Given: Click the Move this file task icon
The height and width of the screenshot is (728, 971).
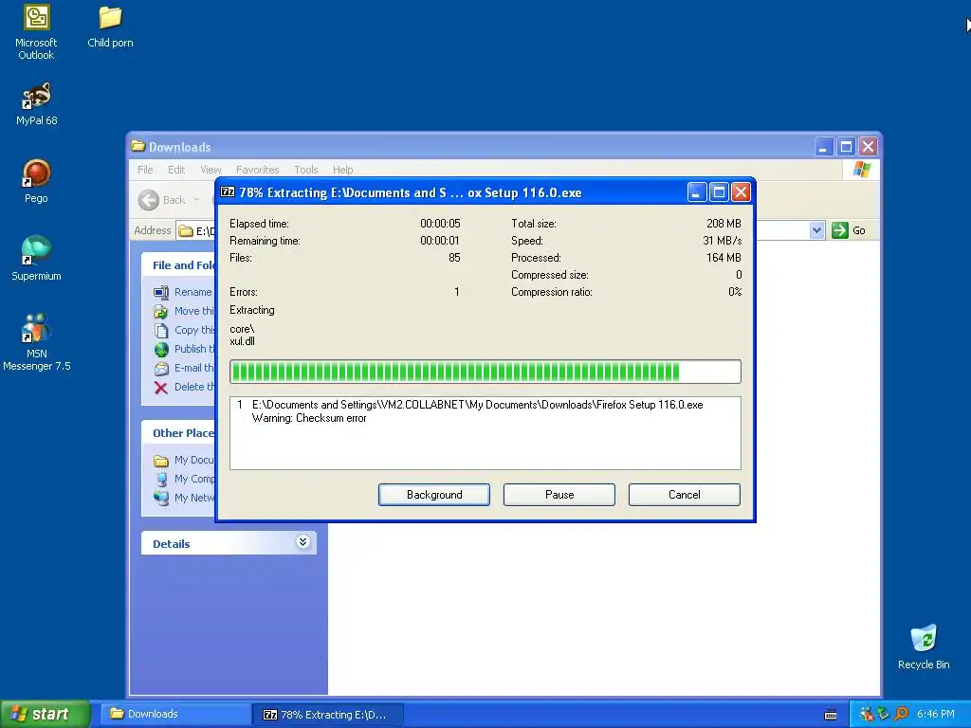Looking at the screenshot, I should pos(161,311).
